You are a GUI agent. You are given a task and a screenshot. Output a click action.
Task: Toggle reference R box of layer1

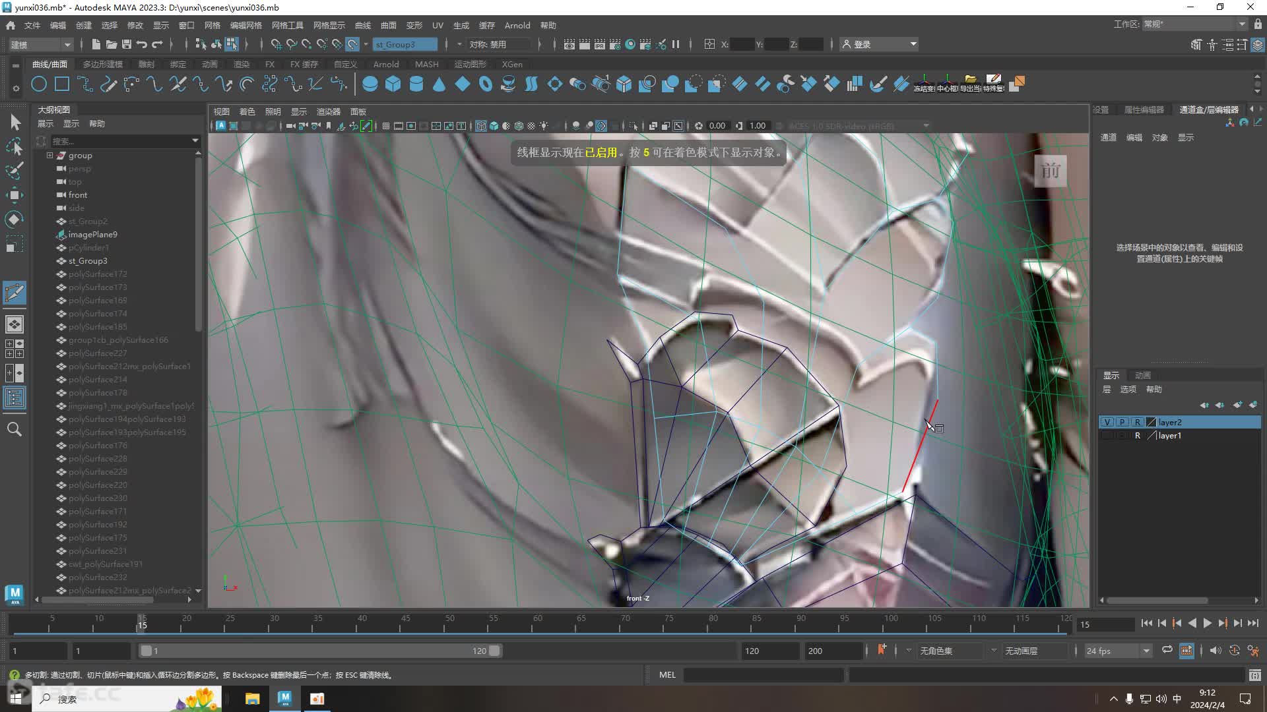(x=1137, y=436)
